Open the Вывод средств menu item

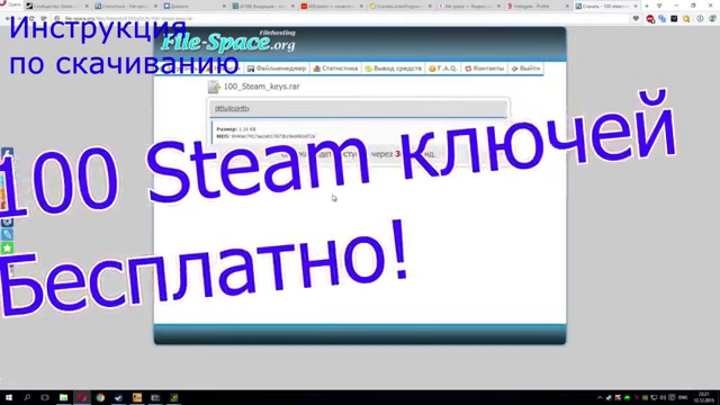click(394, 69)
